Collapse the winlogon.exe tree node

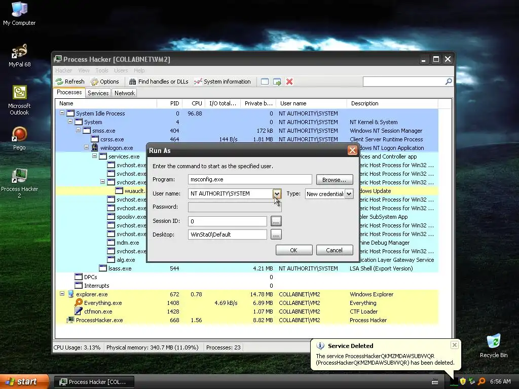pos(86,147)
